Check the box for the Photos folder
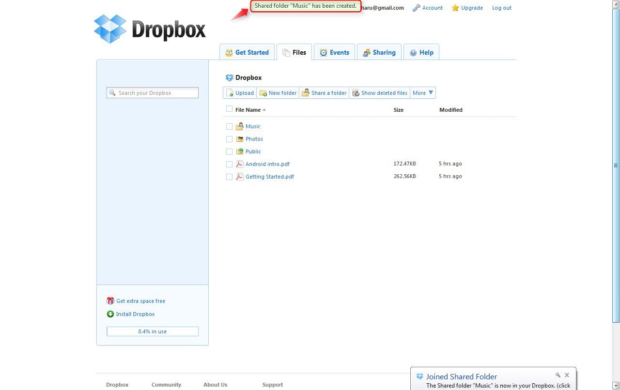The height and width of the screenshot is (390, 620). tap(229, 139)
